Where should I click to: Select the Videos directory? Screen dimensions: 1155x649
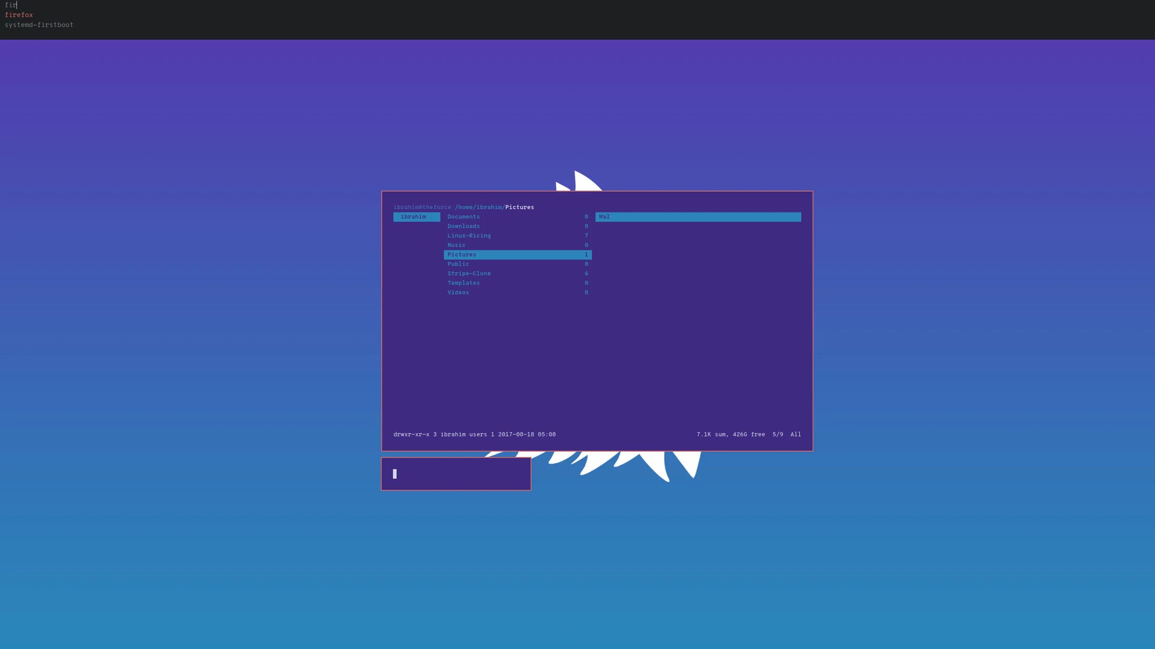coord(458,293)
